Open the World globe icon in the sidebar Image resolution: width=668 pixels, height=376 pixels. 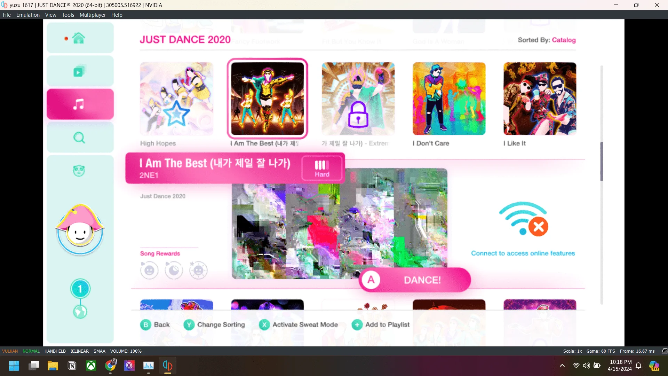pyautogui.click(x=80, y=312)
